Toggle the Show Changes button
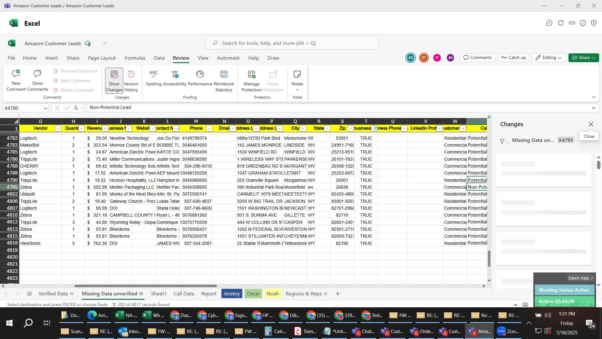The image size is (602, 339). (114, 81)
